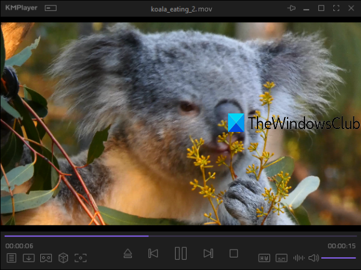The image size is (361, 270).
Task: Close the KMPlayer window
Action: [351, 8]
